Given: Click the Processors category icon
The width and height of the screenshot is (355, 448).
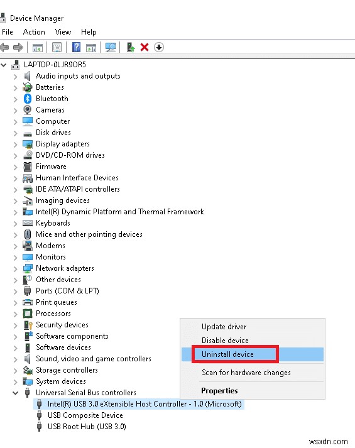Looking at the screenshot, I should (28, 314).
